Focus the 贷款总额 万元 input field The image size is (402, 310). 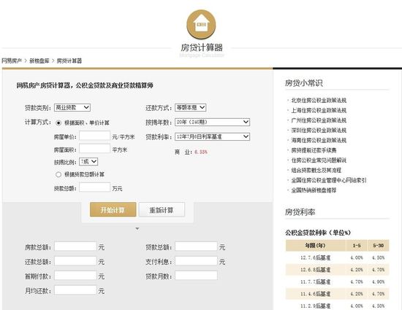point(94,187)
